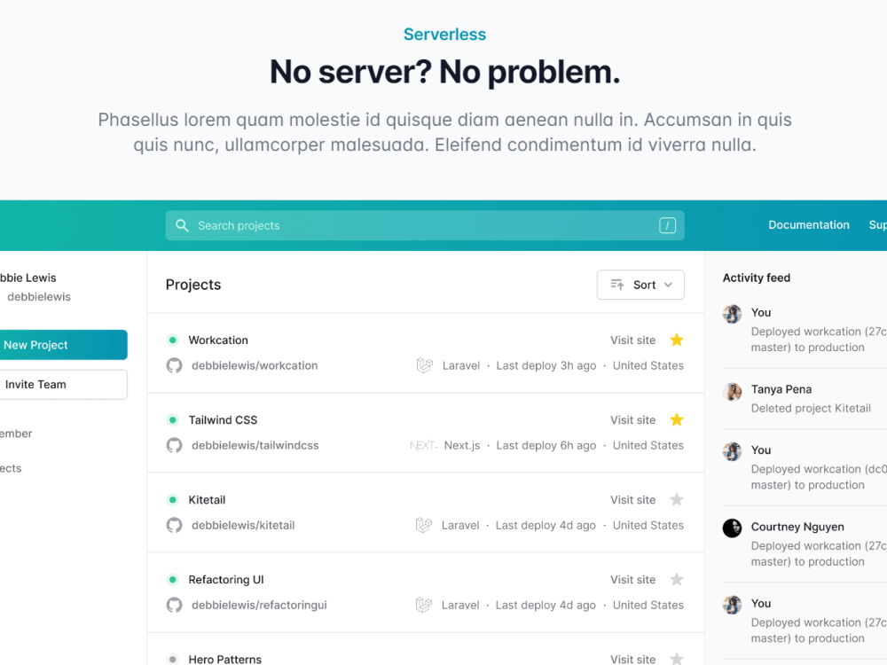Click Tanya Pena avatar in activity feed
887x665 pixels.
pos(732,391)
